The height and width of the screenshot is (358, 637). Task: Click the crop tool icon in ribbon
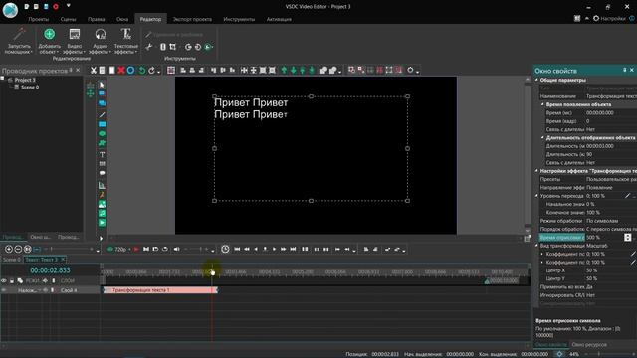pos(172,47)
